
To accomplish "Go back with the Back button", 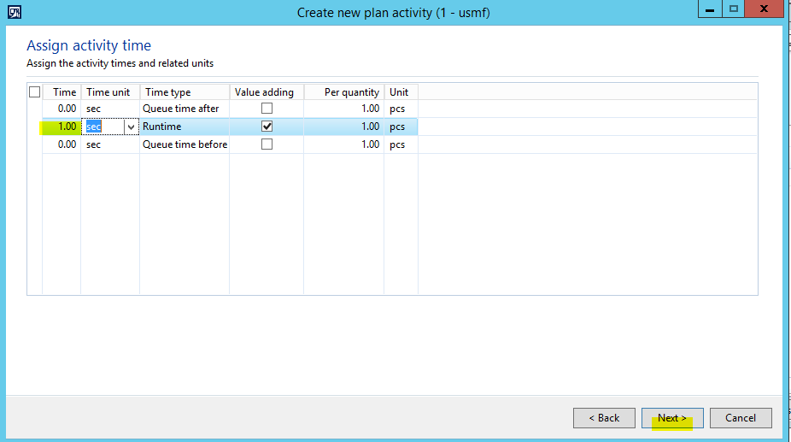I will click(x=604, y=418).
